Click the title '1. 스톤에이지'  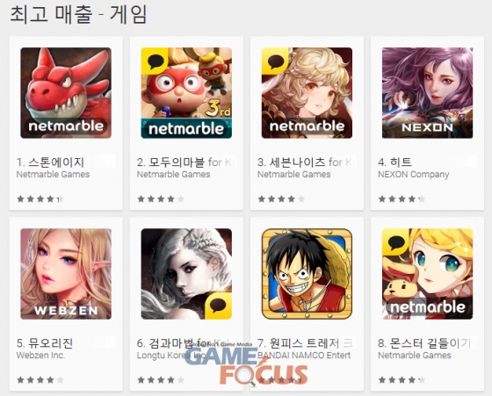coord(50,162)
